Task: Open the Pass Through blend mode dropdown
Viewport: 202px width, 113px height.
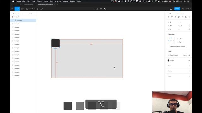Action: click(x=175, y=55)
